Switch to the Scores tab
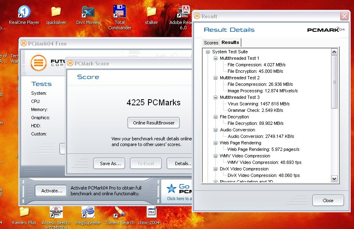 (x=211, y=43)
